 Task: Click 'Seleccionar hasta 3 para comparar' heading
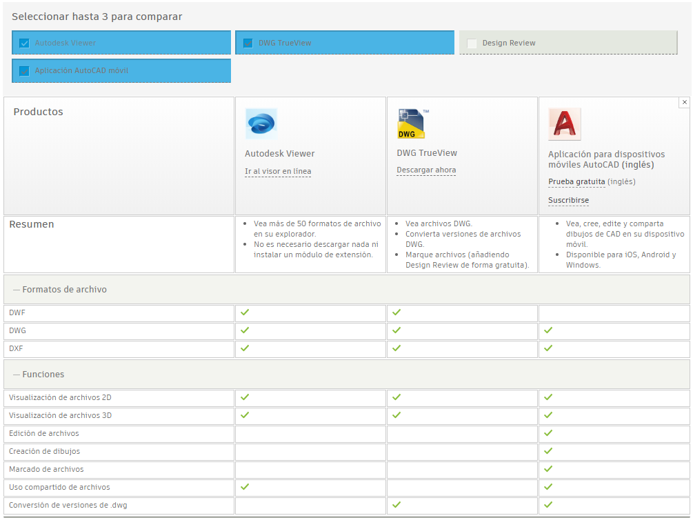(97, 17)
